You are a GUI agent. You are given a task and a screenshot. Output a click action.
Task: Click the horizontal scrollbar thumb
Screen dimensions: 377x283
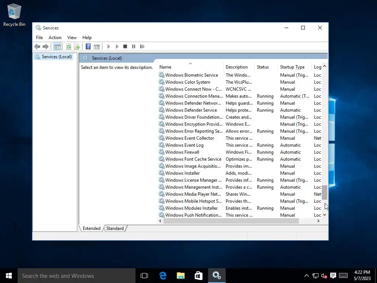click(231, 221)
